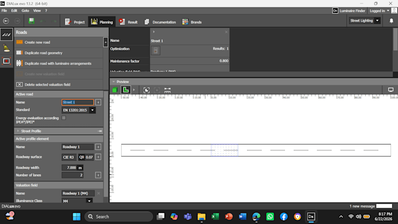Select the luminaire tool in sidebar
The height and width of the screenshot is (224, 398).
pyautogui.click(x=6, y=48)
